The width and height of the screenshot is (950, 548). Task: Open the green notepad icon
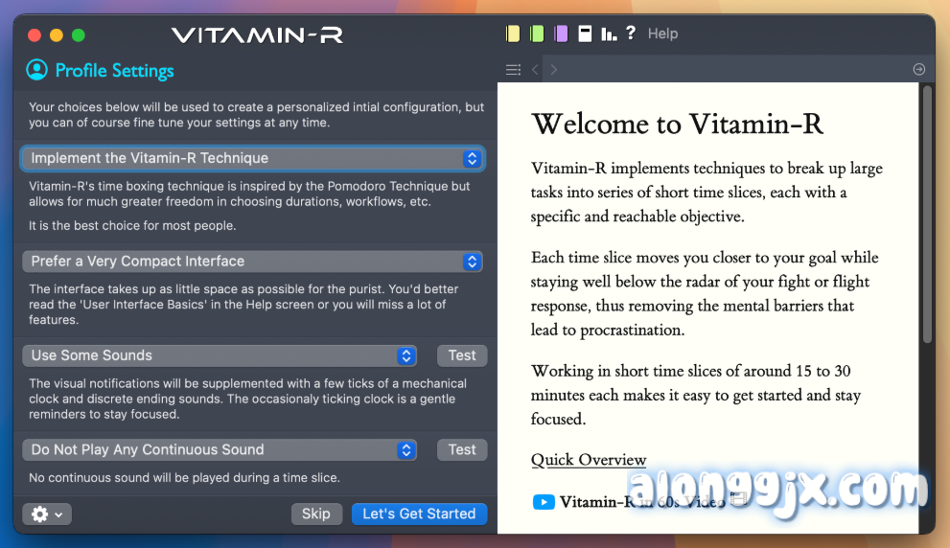(x=537, y=34)
